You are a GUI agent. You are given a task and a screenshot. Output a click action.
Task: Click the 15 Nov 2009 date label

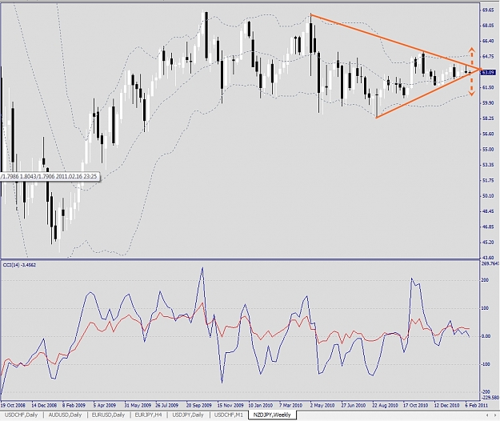(230, 405)
